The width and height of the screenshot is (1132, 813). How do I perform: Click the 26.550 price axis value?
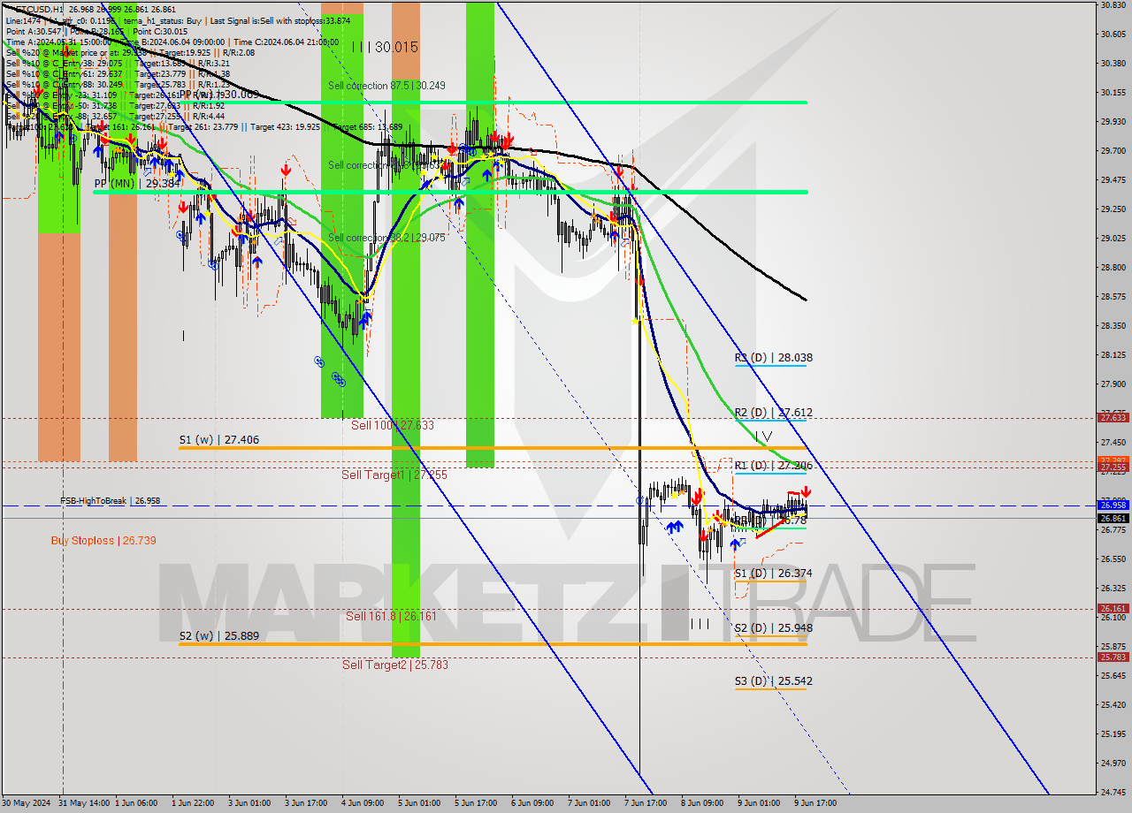1113,559
